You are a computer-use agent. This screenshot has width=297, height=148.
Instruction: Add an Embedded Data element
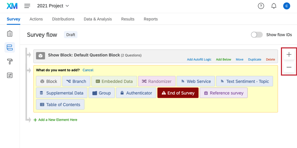pyautogui.click(x=114, y=81)
